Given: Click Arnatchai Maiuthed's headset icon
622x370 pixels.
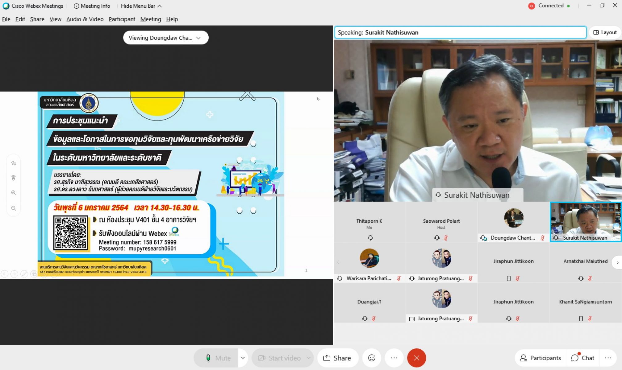Looking at the screenshot, I should click(581, 278).
